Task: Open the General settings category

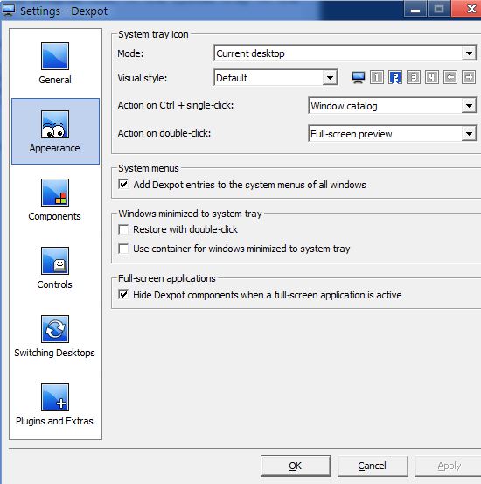Action: tap(55, 63)
